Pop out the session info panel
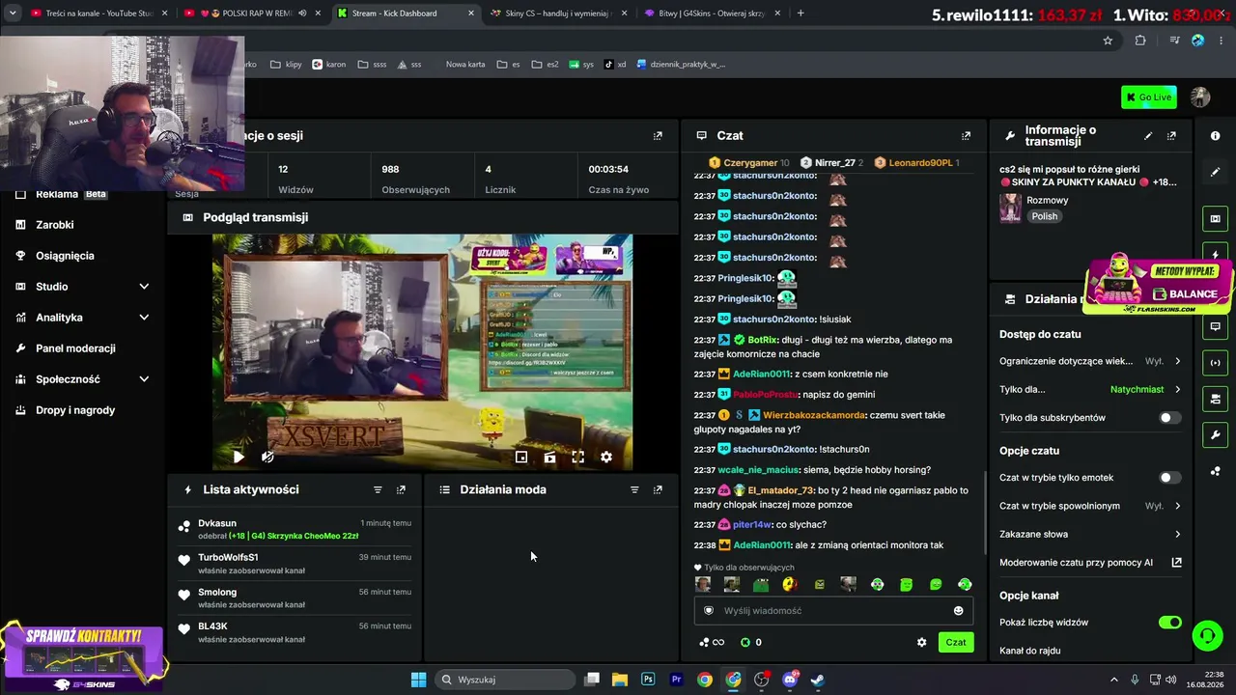The width and height of the screenshot is (1236, 695). tap(658, 136)
